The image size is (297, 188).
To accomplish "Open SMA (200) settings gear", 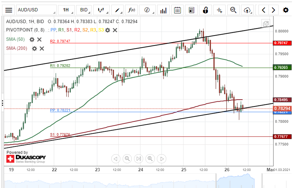I will click(x=34, y=49).
